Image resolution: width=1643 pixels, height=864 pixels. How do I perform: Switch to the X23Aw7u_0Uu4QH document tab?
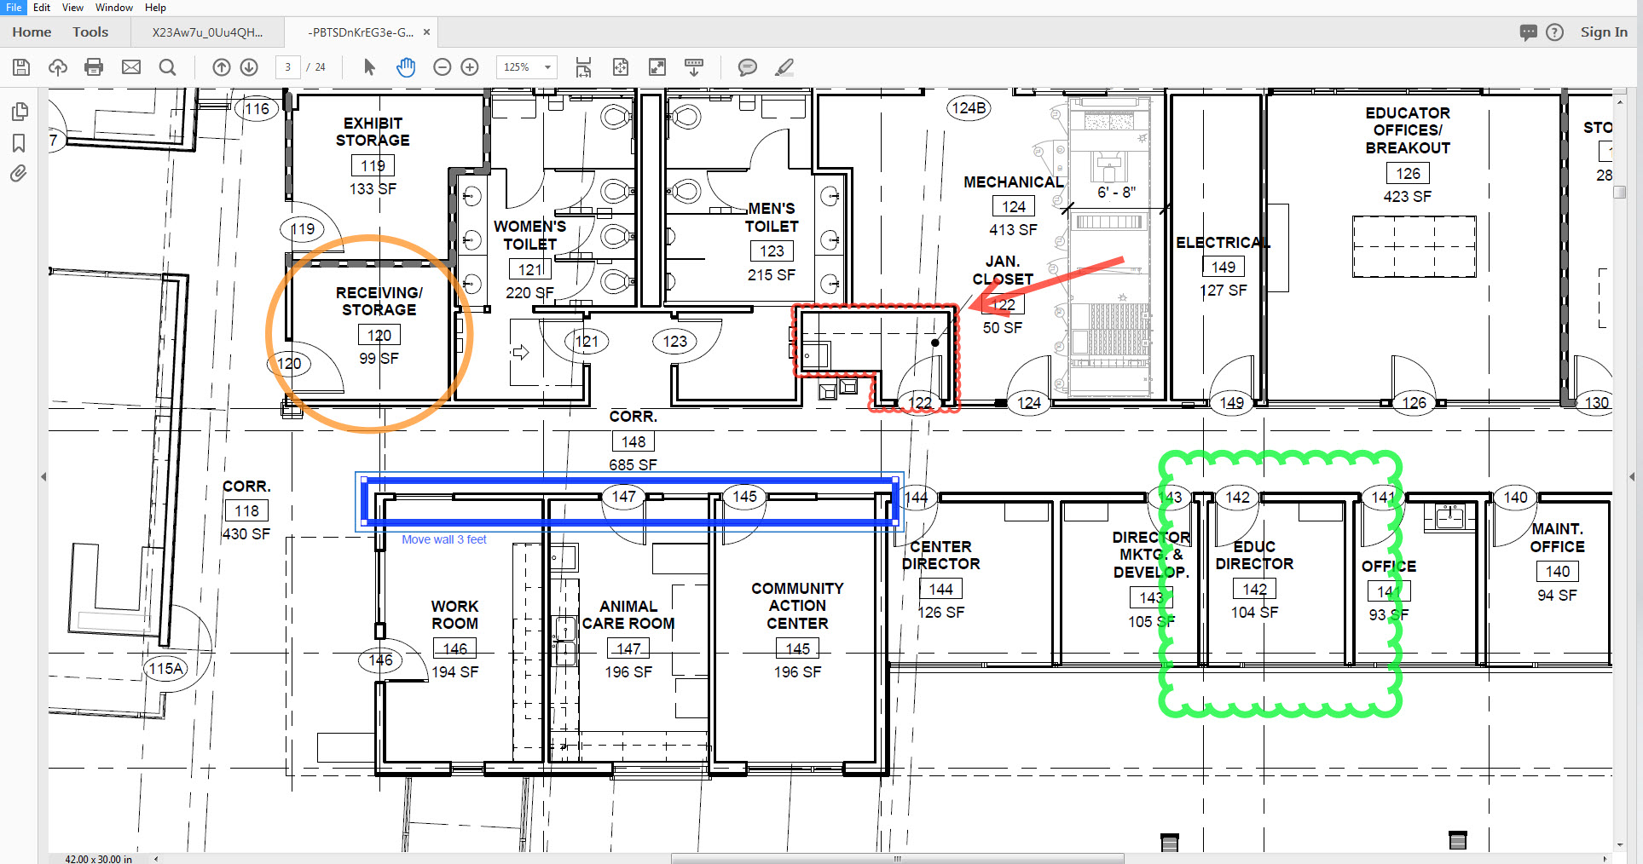[x=207, y=32]
